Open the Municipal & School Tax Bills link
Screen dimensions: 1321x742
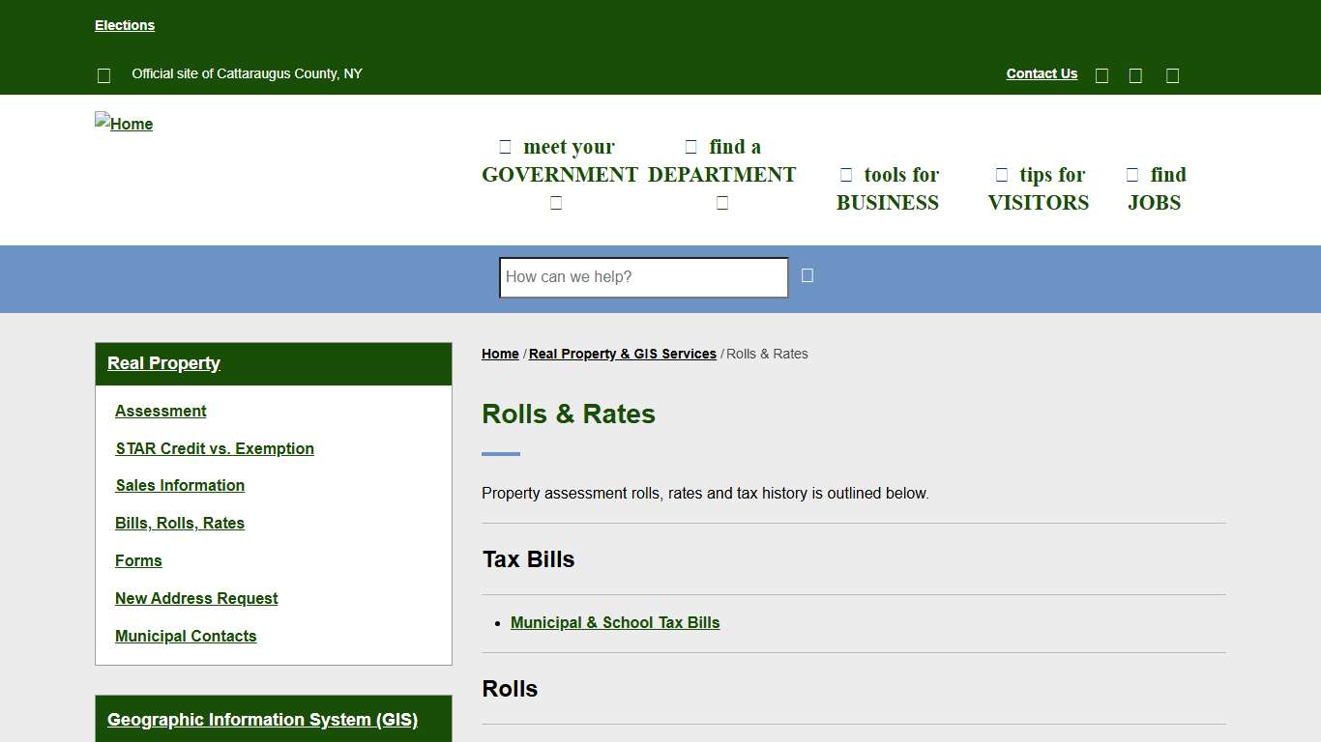click(x=615, y=622)
